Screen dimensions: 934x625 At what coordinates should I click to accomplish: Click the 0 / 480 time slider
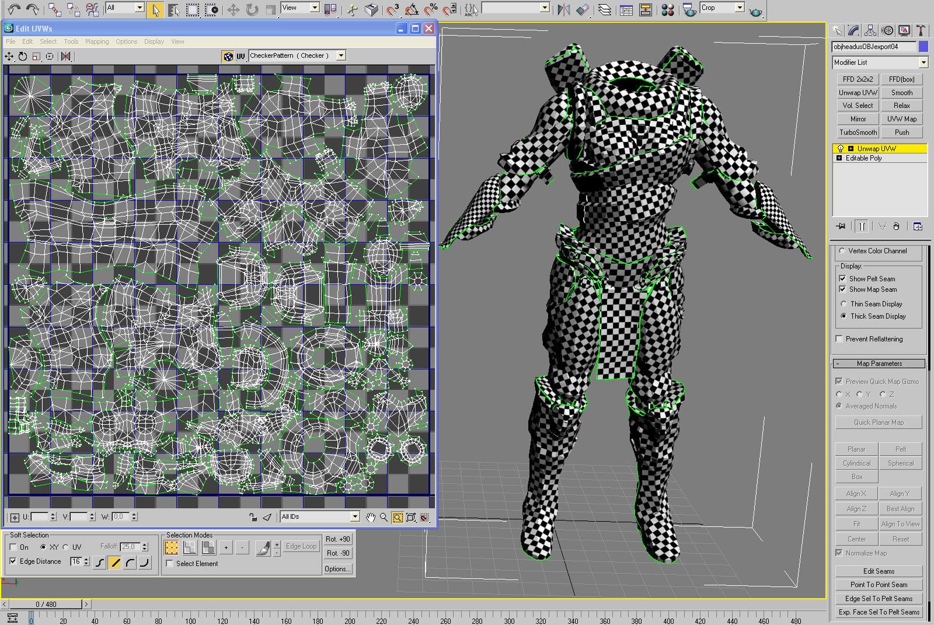pyautogui.click(x=46, y=604)
